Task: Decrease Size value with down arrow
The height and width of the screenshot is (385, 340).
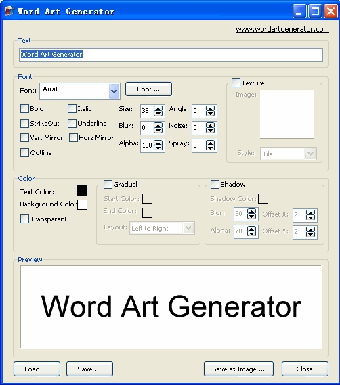Action: click(158, 114)
